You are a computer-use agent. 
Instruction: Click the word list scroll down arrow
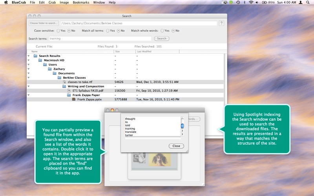click(182, 134)
